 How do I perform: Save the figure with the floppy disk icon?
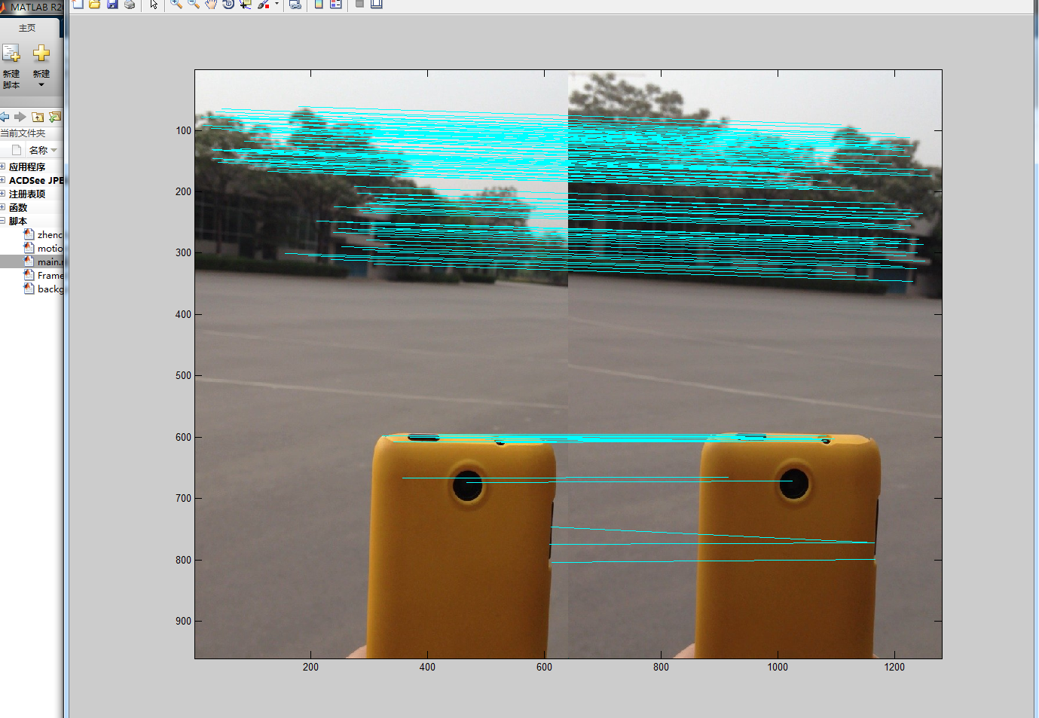point(112,4)
